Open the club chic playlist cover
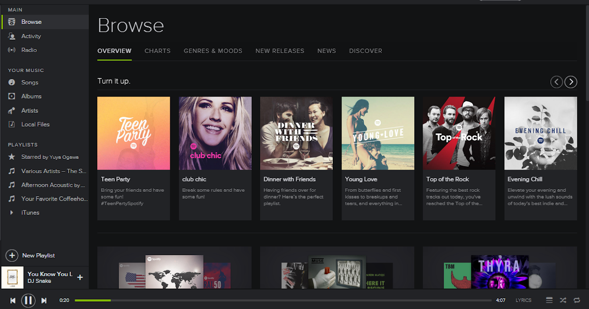589x309 pixels. click(x=215, y=133)
